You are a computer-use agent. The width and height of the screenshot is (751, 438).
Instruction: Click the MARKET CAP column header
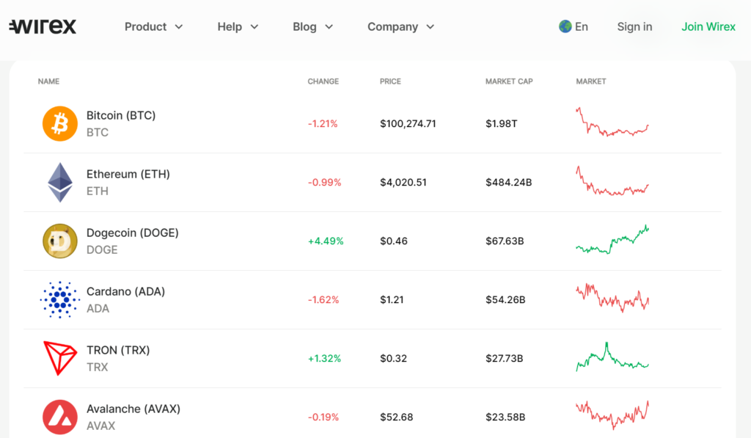coord(509,81)
